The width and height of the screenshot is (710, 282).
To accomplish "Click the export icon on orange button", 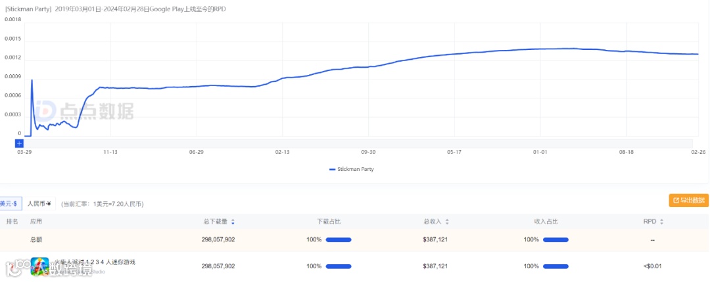I will pos(675,200).
